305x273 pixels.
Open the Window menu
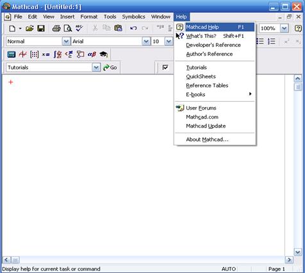point(161,17)
